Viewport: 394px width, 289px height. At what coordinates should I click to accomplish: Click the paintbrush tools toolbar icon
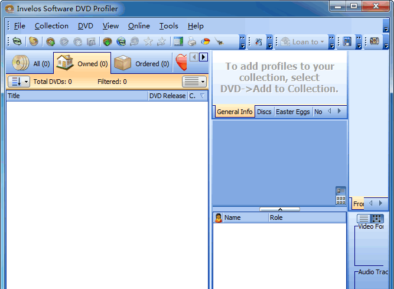[258, 42]
